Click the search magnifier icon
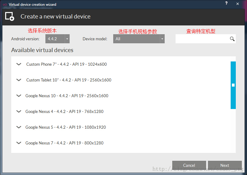This screenshot has height=175, width=247. pyautogui.click(x=232, y=39)
